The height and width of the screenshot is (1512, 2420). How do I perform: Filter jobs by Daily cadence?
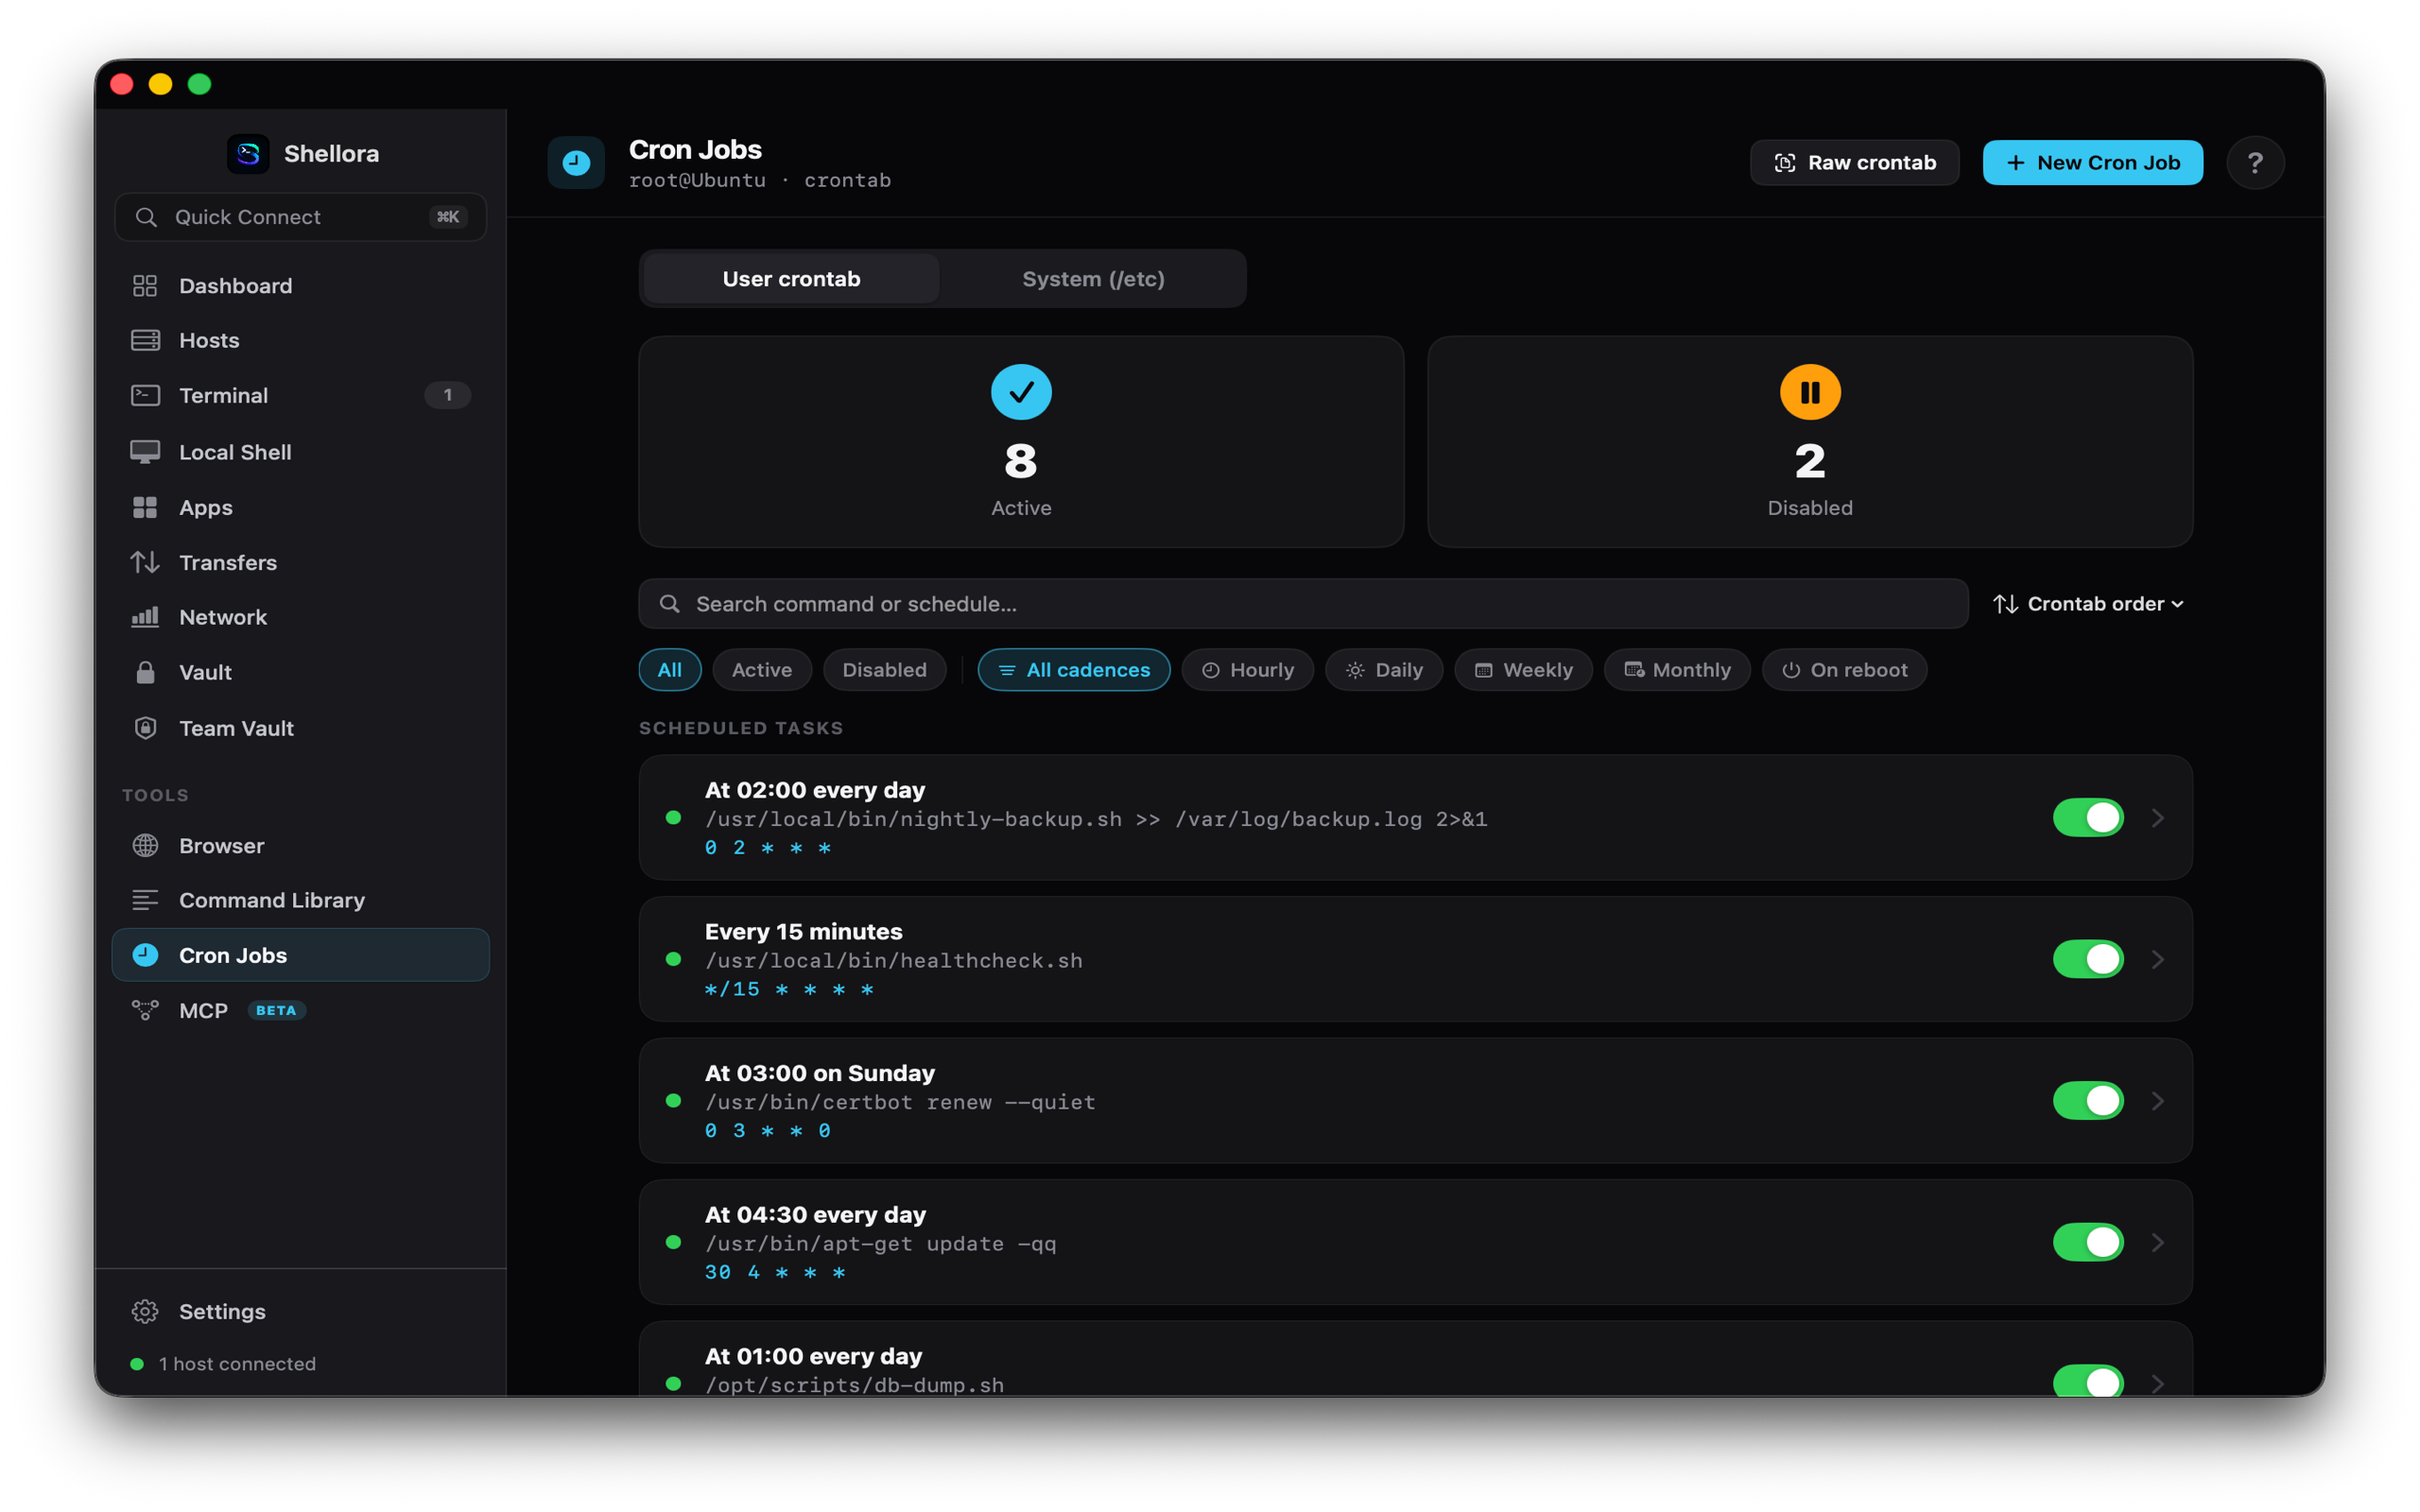click(1384, 670)
